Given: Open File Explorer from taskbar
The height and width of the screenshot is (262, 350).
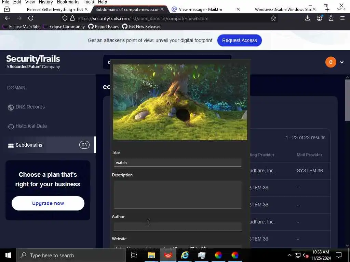Looking at the screenshot, I should click(x=151, y=255).
